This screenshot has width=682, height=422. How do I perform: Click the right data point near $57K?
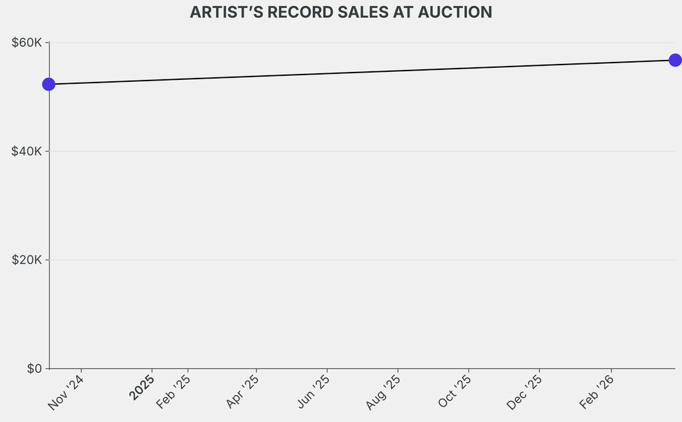(675, 61)
